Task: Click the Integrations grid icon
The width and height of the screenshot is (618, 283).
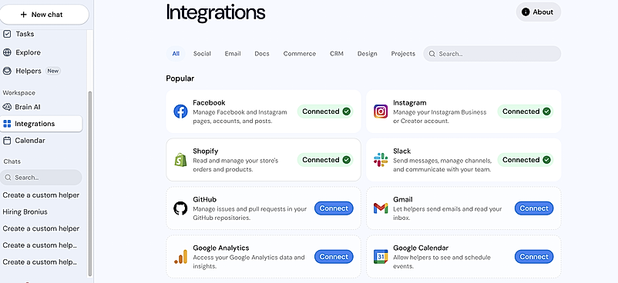Action: pos(7,124)
